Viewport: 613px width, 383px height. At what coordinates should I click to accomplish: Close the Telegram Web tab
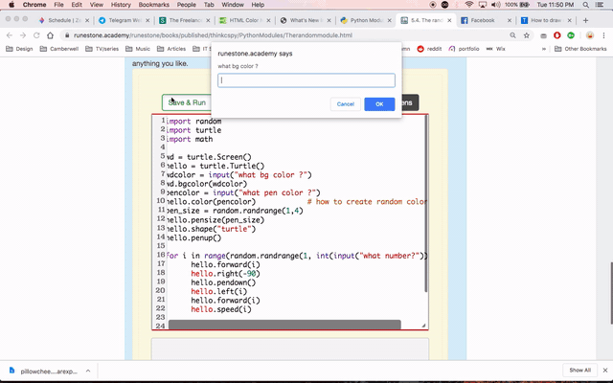(148, 20)
